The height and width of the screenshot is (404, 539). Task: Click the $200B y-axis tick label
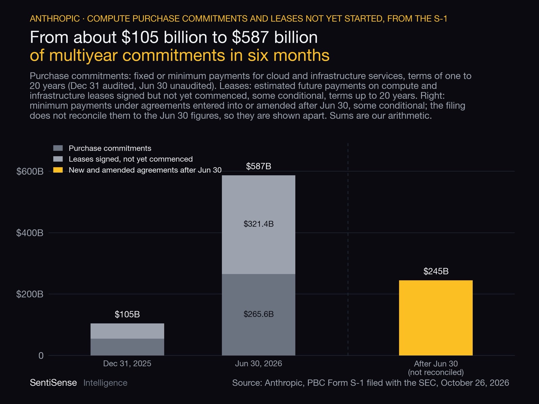coord(30,294)
